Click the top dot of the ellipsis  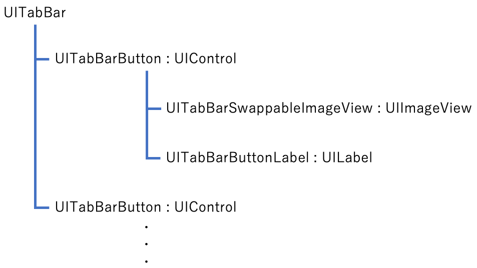pos(146,227)
